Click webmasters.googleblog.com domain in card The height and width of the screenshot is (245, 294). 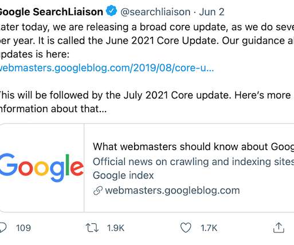click(173, 191)
